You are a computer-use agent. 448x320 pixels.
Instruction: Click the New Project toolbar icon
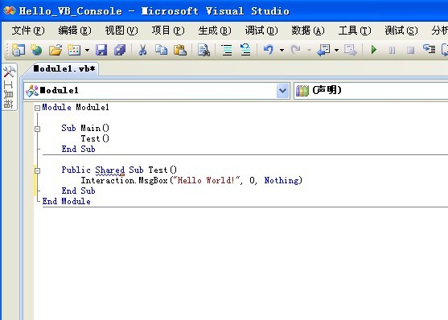click(x=18, y=50)
